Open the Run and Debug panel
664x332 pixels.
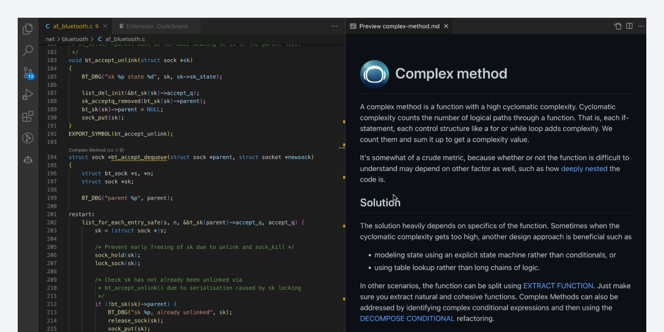[x=27, y=94]
